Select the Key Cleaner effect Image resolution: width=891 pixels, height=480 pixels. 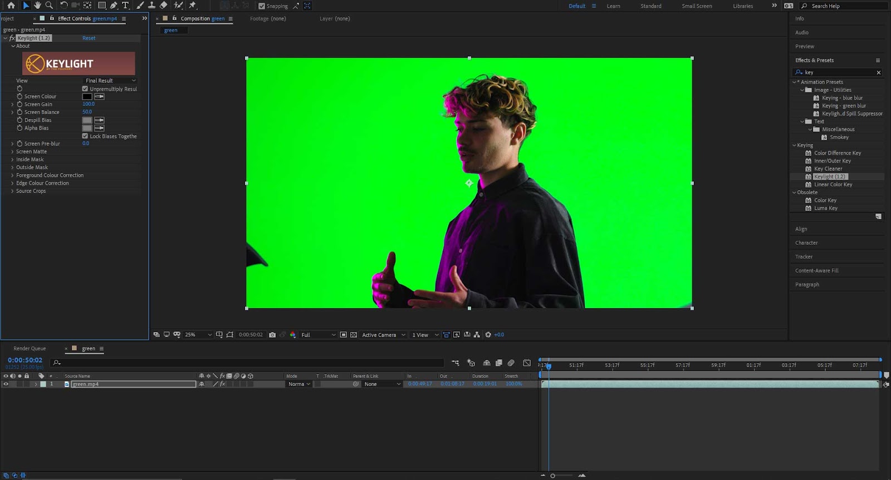click(x=828, y=169)
